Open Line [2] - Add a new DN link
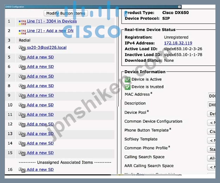 (x=50, y=31)
